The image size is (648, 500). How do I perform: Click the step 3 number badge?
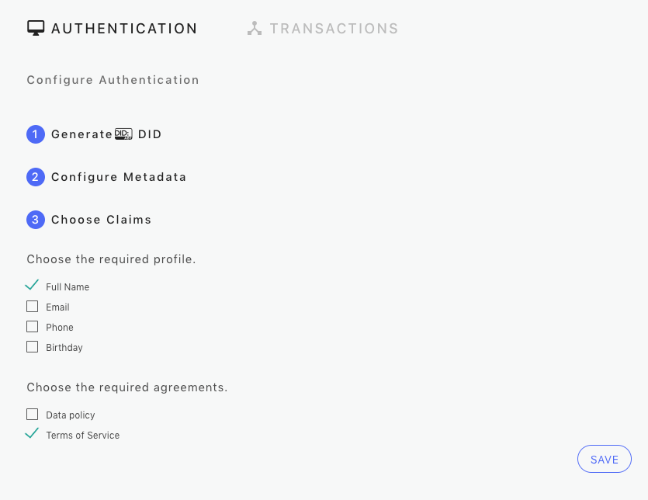[x=36, y=220]
